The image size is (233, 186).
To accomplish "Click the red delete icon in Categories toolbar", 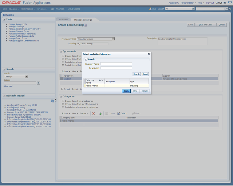I will pos(94,113).
